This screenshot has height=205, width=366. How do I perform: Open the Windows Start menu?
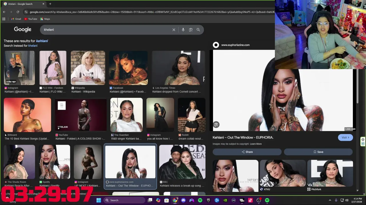[99, 200]
